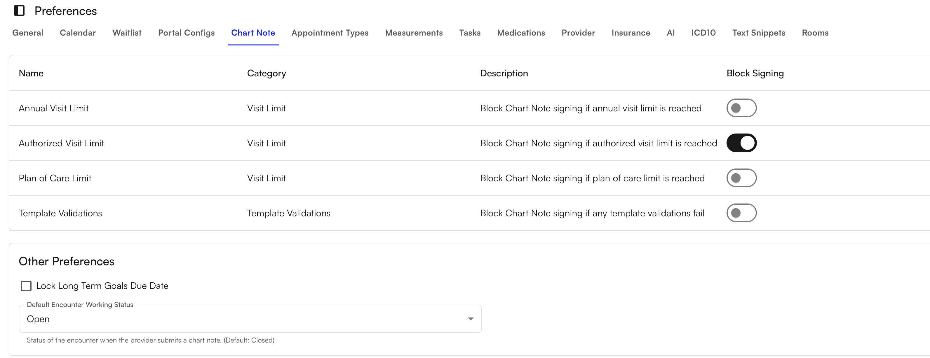
Task: Switch to the Rooms tab
Action: click(x=815, y=33)
